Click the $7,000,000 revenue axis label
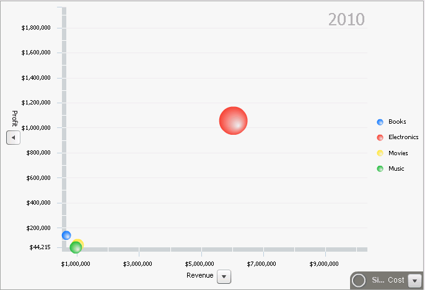Viewport: 425px width, 290px height. [x=261, y=264]
